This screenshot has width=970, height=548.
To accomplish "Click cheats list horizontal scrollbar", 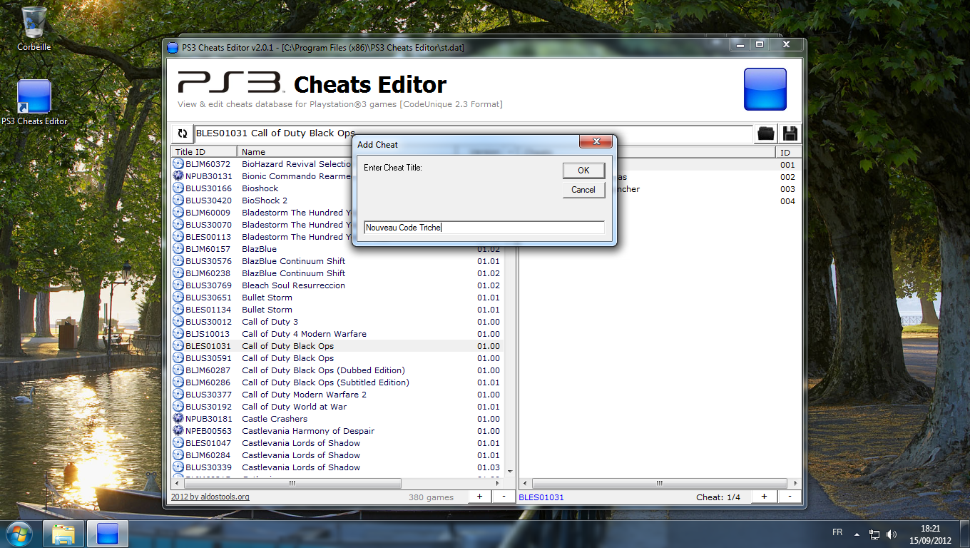I will coord(660,483).
